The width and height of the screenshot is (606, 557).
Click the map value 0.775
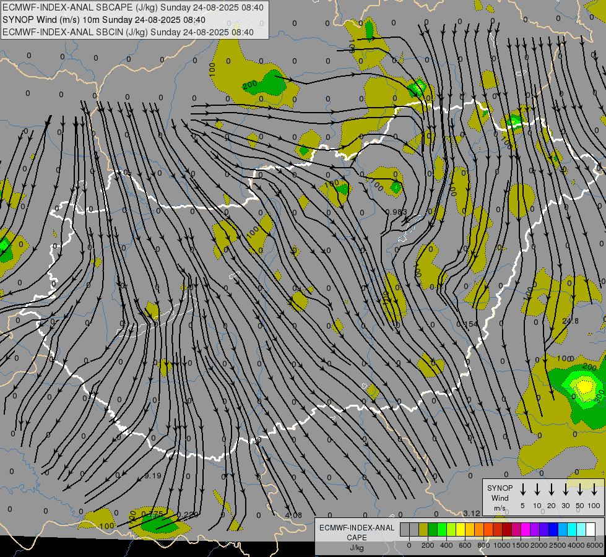pos(152,514)
